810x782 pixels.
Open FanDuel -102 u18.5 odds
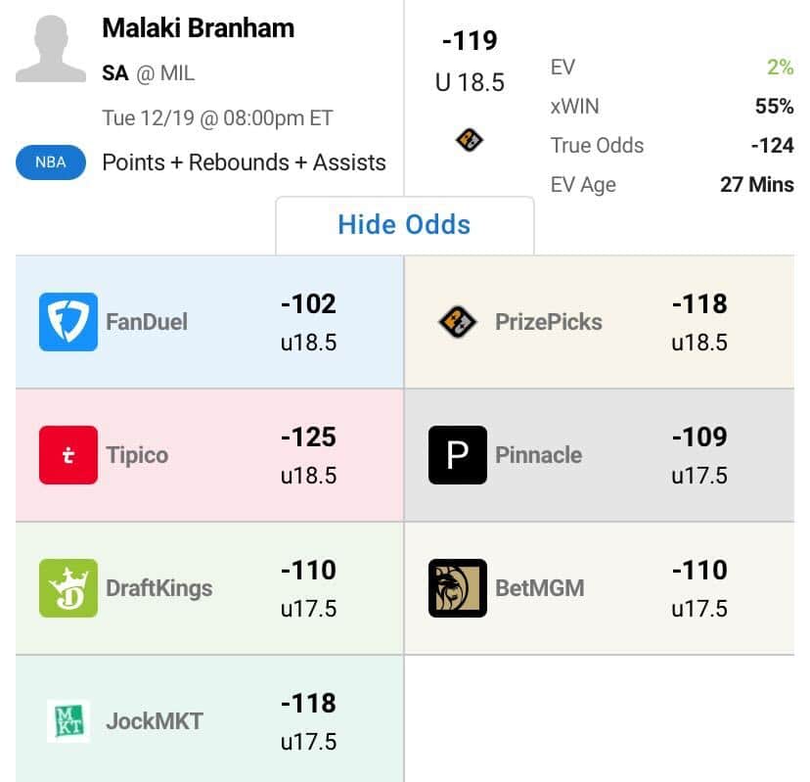pyautogui.click(x=308, y=322)
